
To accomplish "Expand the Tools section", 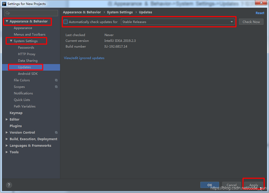I will (x=7, y=152).
